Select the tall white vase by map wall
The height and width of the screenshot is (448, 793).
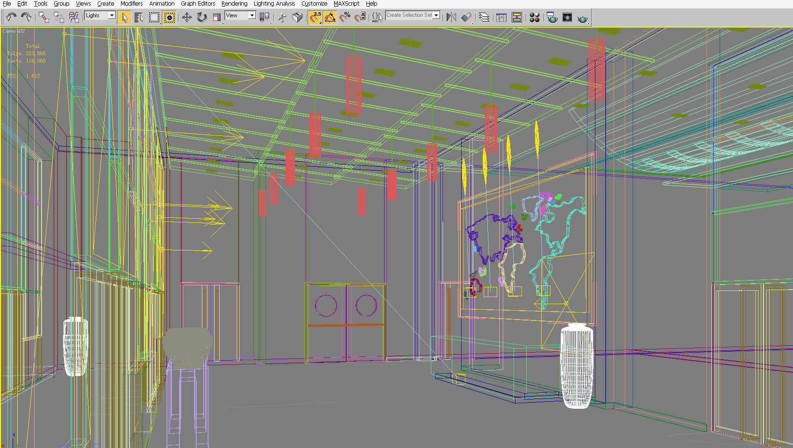click(577, 366)
